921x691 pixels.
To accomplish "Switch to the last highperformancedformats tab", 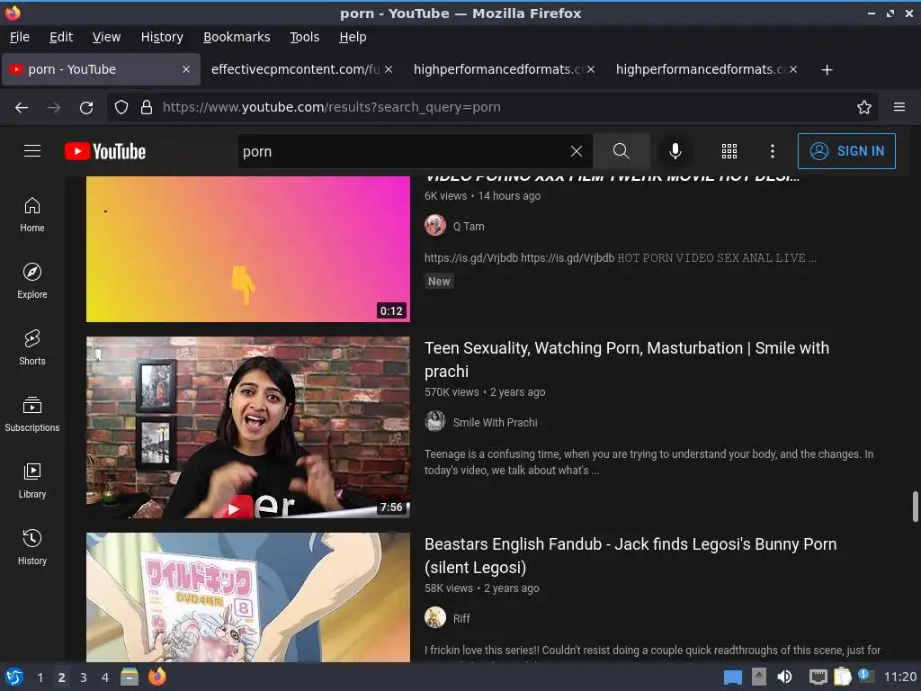I will pyautogui.click(x=701, y=69).
